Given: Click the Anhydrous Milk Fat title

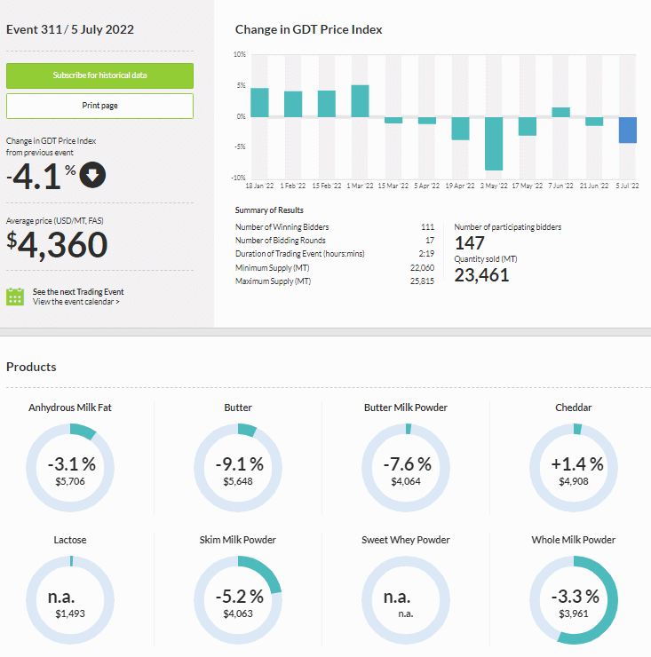Looking at the screenshot, I should point(70,408).
